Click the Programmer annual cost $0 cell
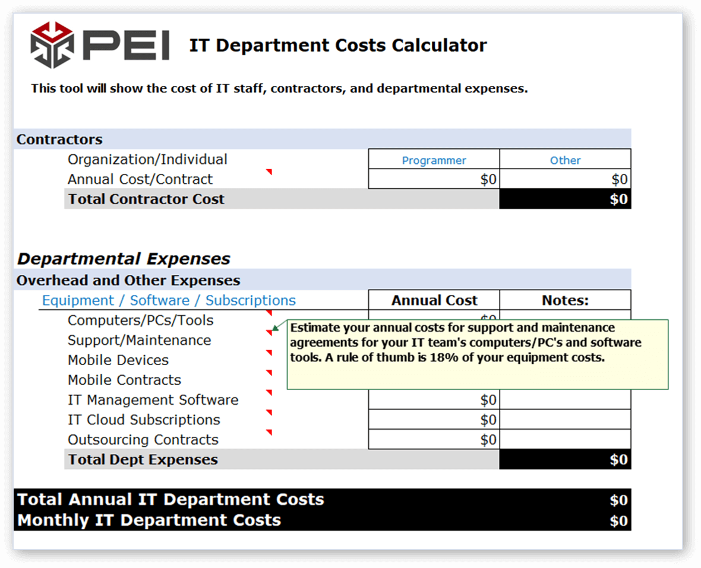Screen dimensions: 701x568 pyautogui.click(x=434, y=179)
